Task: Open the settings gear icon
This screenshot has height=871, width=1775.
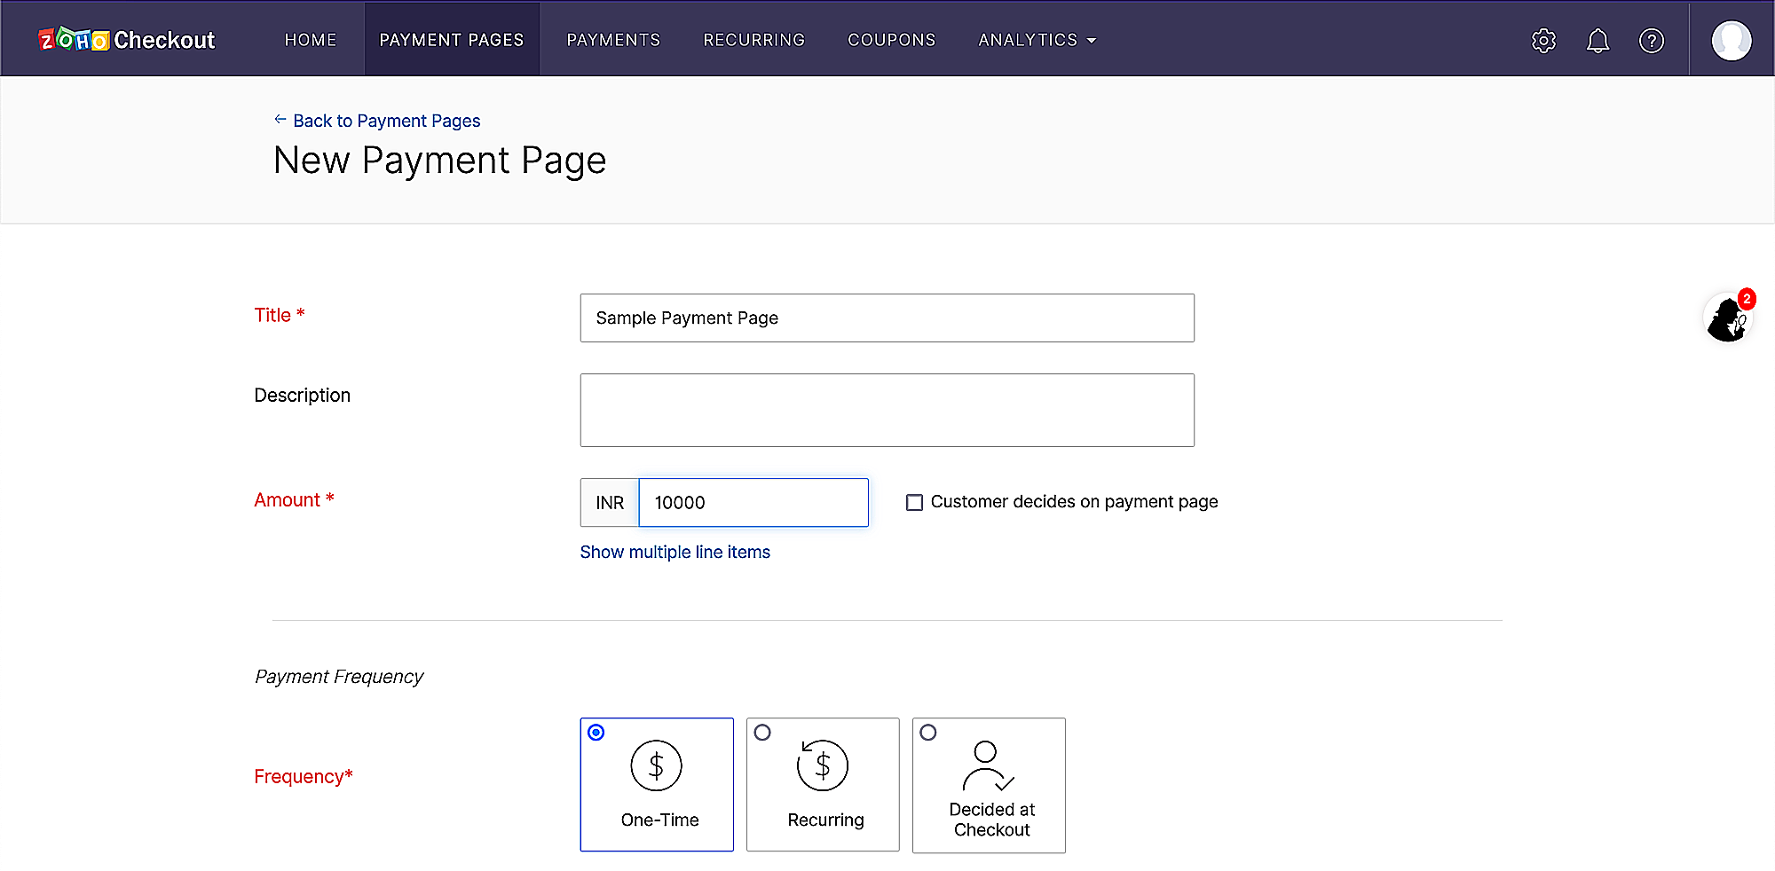Action: pyautogui.click(x=1543, y=41)
